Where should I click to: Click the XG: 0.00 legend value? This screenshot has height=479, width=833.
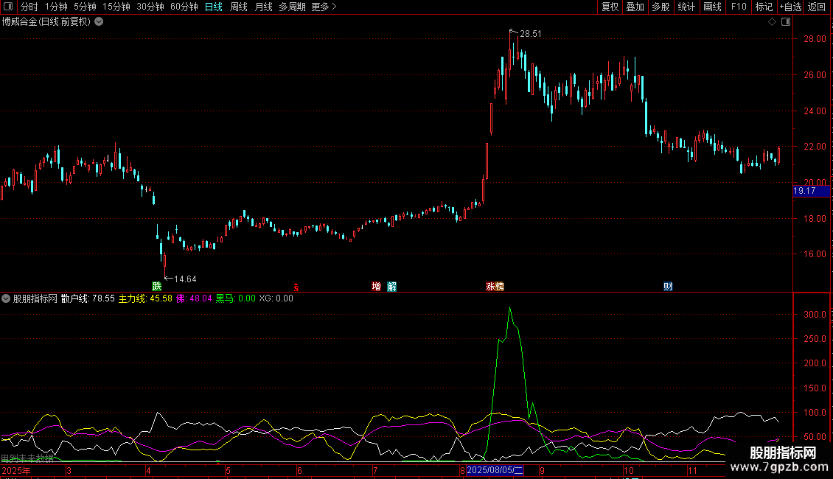coord(276,298)
